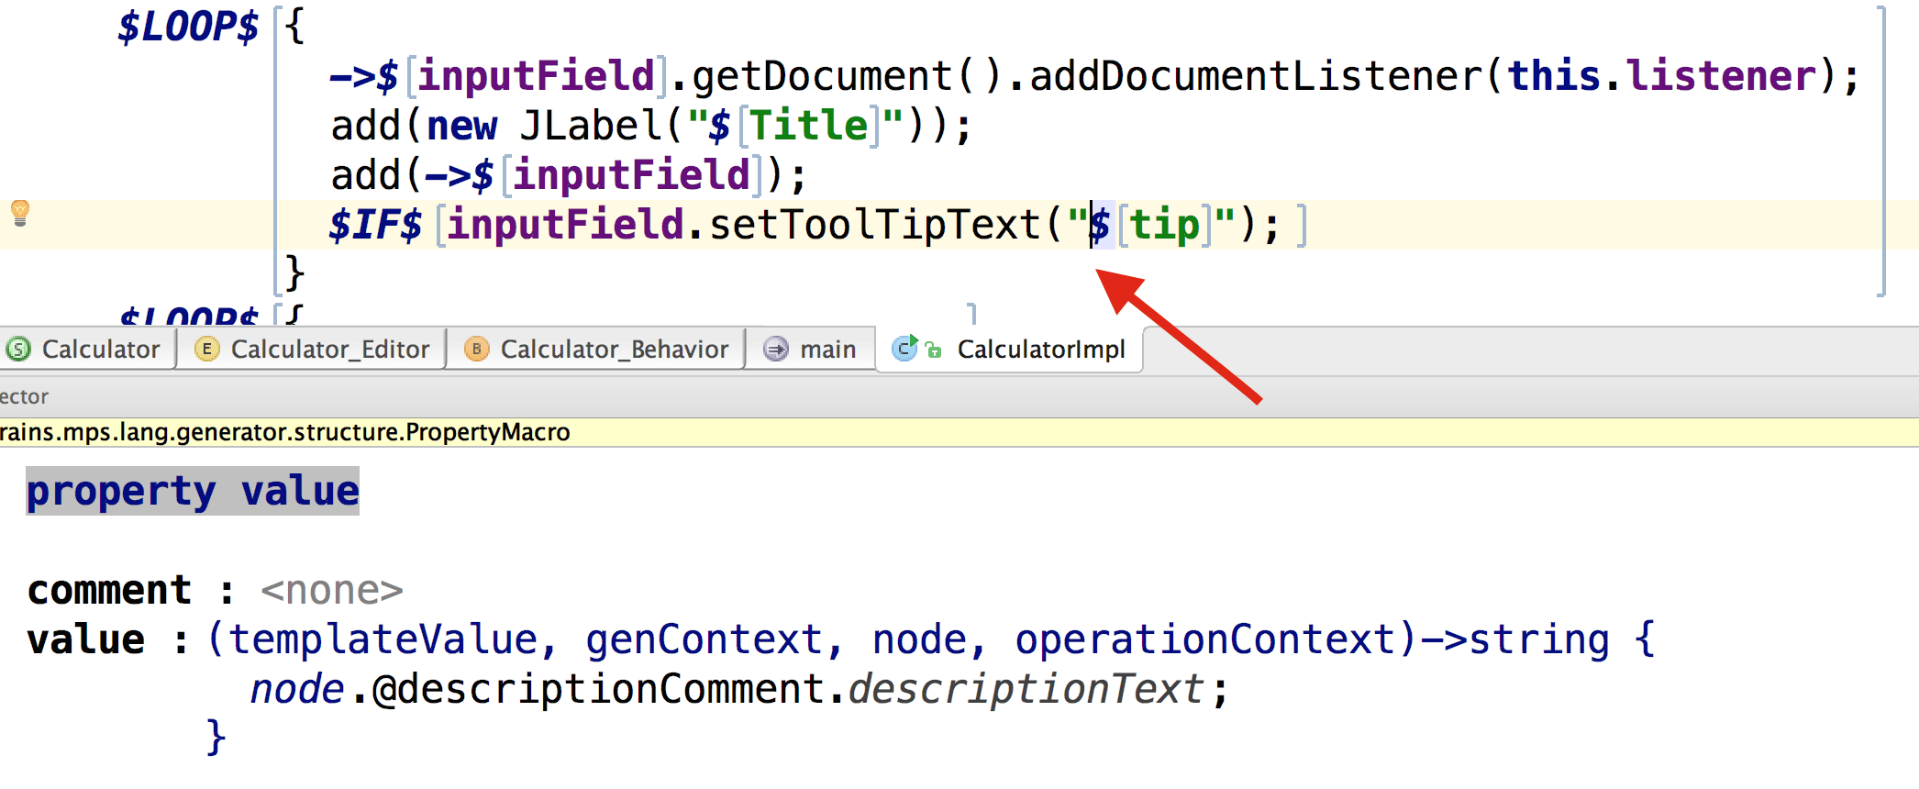Click the blue C class icon on CalculatorImpl tab
Screen dimensions: 1919x789
(904, 348)
